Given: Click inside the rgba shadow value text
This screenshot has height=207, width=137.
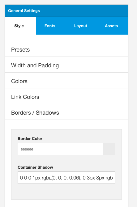Looking at the screenshot, I should click(66, 178).
